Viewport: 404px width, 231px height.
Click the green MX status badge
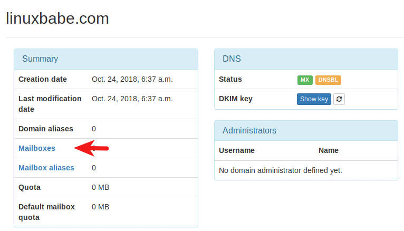point(305,80)
